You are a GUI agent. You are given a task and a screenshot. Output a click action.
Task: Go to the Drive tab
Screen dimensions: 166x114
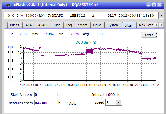point(97,25)
